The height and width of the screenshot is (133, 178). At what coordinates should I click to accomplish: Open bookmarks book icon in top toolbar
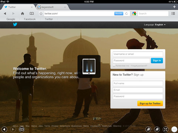tap(32, 13)
